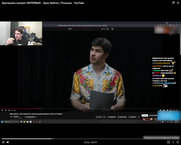181x145 pixels.
Task: Dislike the inner YouTube video
Action: pos(105,117)
